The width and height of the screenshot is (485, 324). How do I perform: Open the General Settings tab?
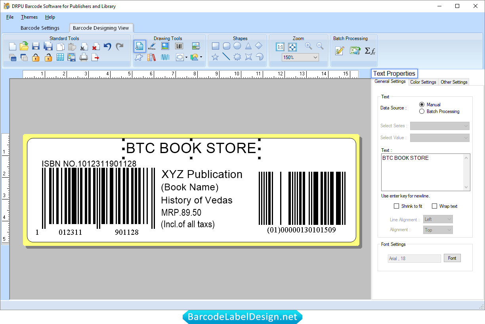[x=390, y=81]
